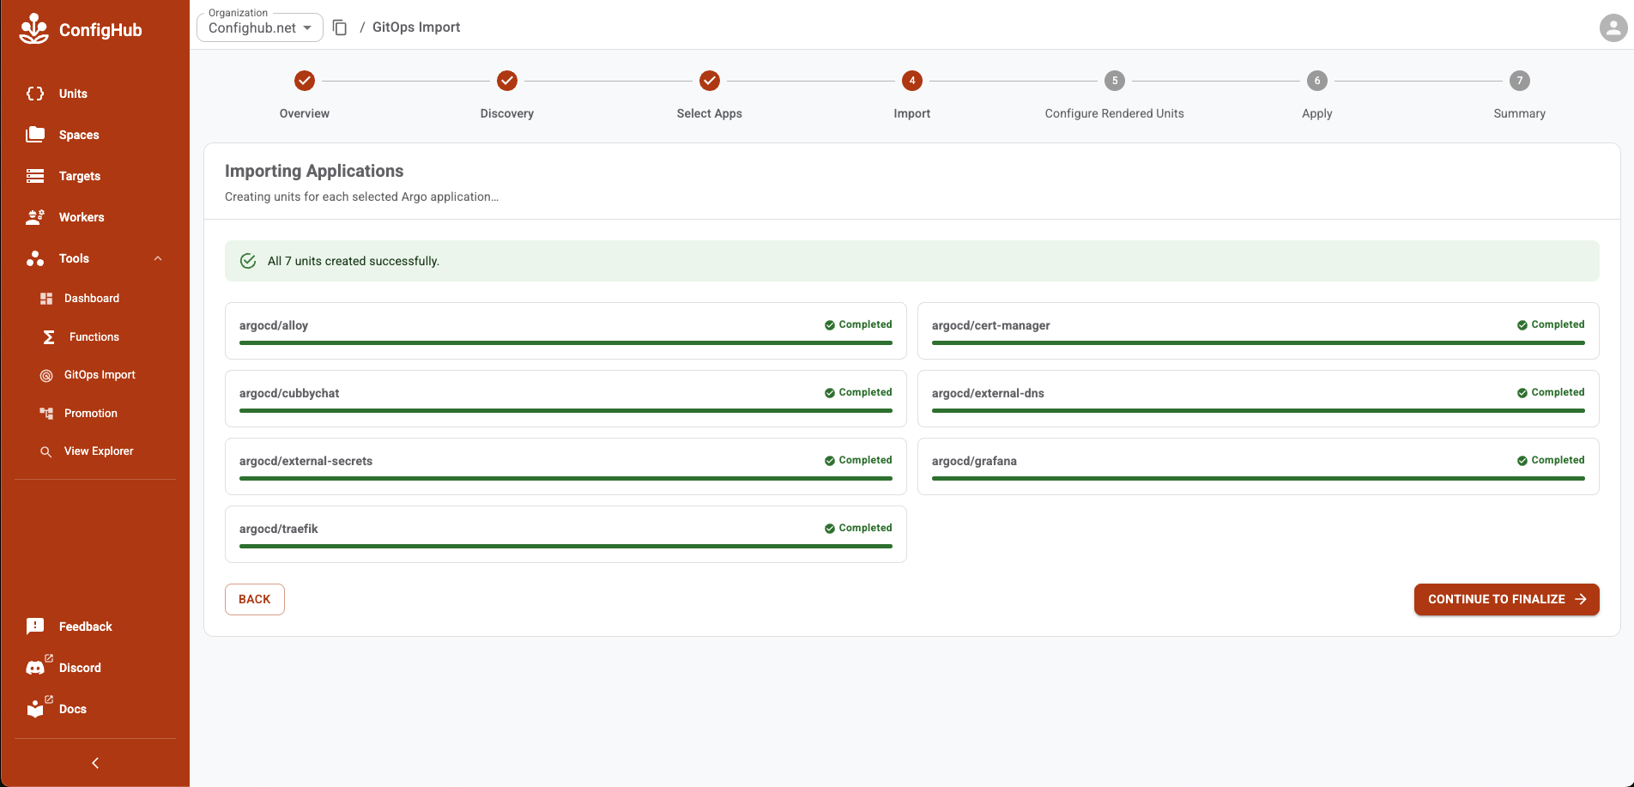This screenshot has height=787, width=1634.
Task: Click the argocd/cubbychat unit name
Action: click(289, 393)
